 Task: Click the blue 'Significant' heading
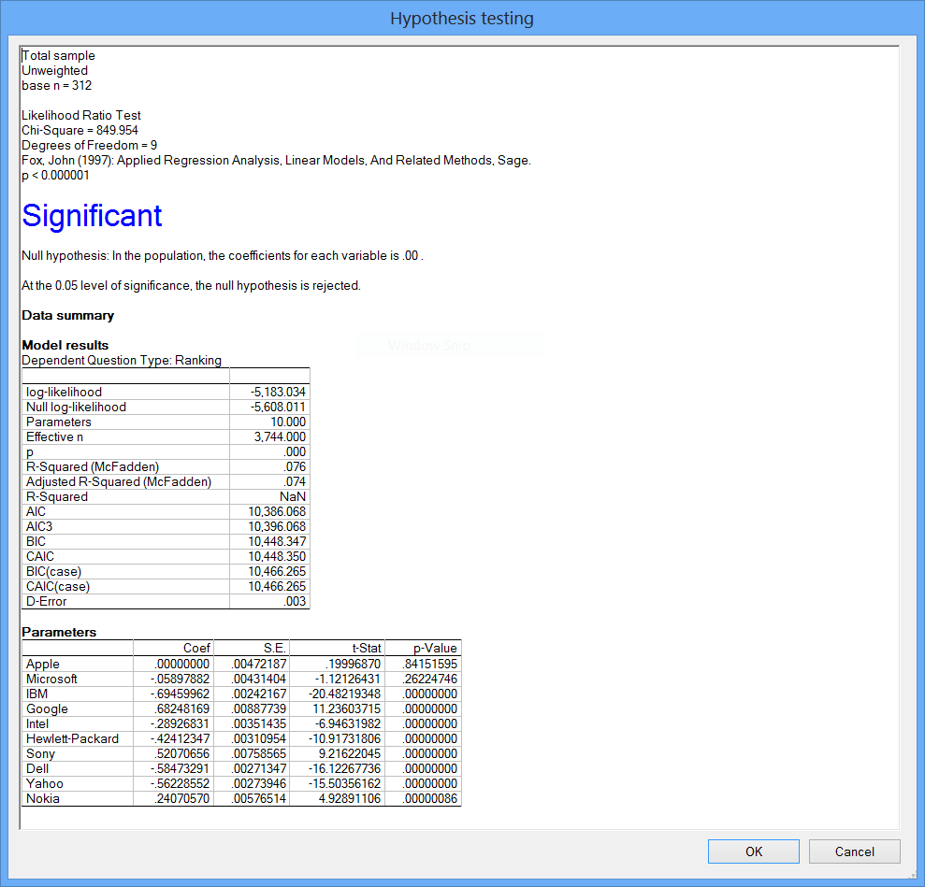coord(92,215)
